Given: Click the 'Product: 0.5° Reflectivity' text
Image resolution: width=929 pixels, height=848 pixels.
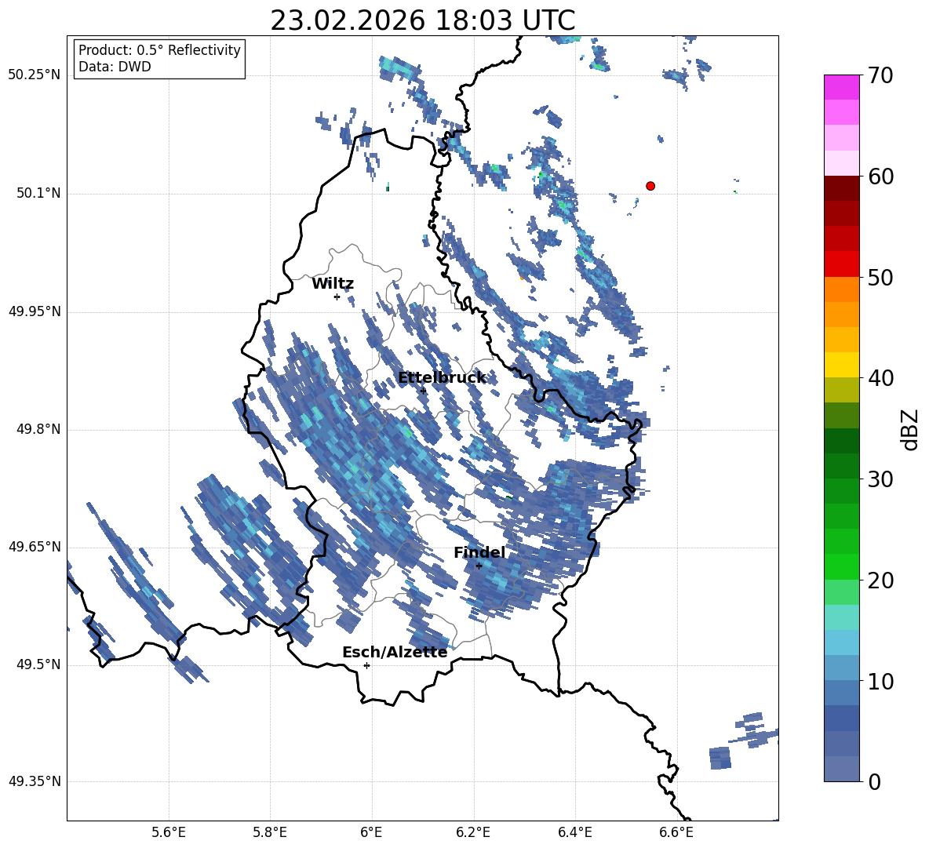Looking at the screenshot, I should point(159,50).
